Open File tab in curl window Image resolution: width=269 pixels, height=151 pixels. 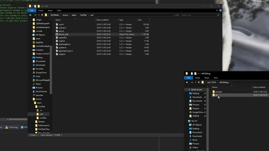click(32, 10)
